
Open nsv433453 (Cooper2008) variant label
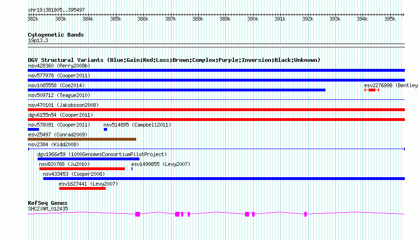pos(74,174)
